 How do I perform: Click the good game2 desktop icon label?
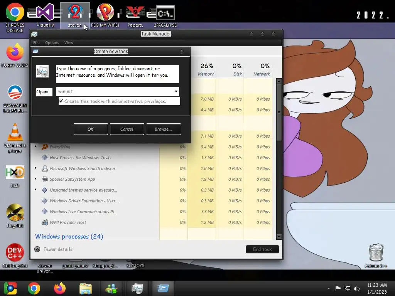point(75,266)
